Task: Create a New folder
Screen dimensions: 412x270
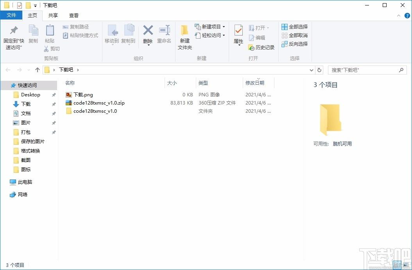Action: 185,37
